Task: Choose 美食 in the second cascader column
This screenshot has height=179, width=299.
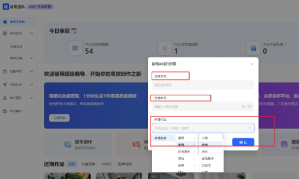Action: (x=186, y=145)
